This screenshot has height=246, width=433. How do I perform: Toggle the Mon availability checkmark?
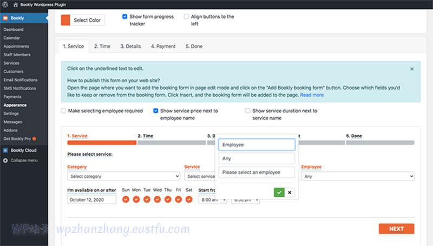(136, 199)
